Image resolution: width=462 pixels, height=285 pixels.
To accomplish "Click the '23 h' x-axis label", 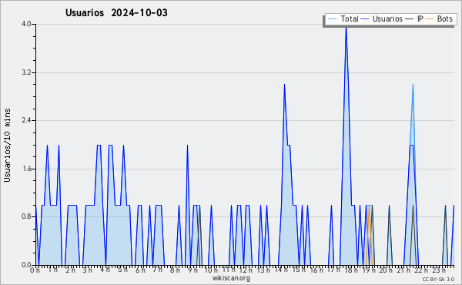I will [439, 270].
